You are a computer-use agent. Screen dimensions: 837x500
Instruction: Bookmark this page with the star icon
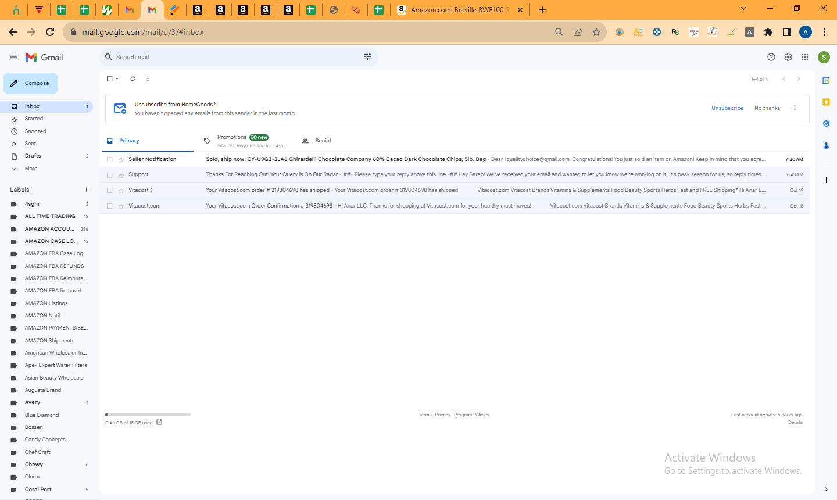click(596, 32)
